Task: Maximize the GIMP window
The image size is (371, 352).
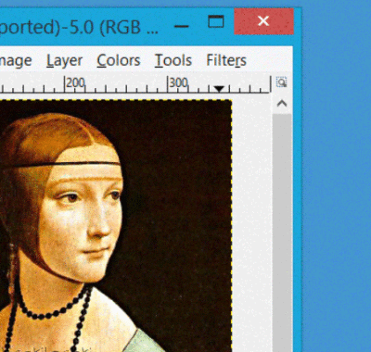Action: [x=216, y=22]
